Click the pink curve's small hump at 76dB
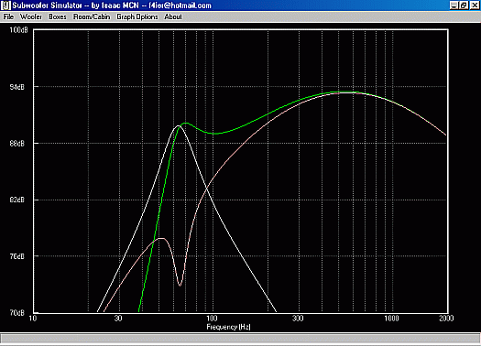 [161, 238]
